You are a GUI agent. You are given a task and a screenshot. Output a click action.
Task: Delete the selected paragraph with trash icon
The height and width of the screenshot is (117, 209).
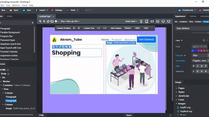tap(70, 47)
